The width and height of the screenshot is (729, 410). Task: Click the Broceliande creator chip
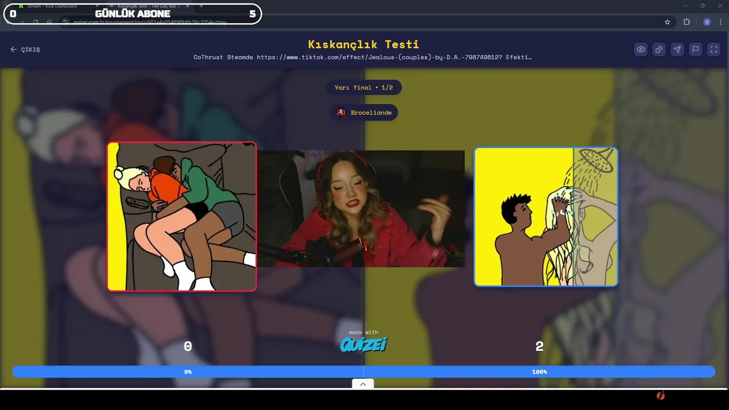click(x=364, y=112)
